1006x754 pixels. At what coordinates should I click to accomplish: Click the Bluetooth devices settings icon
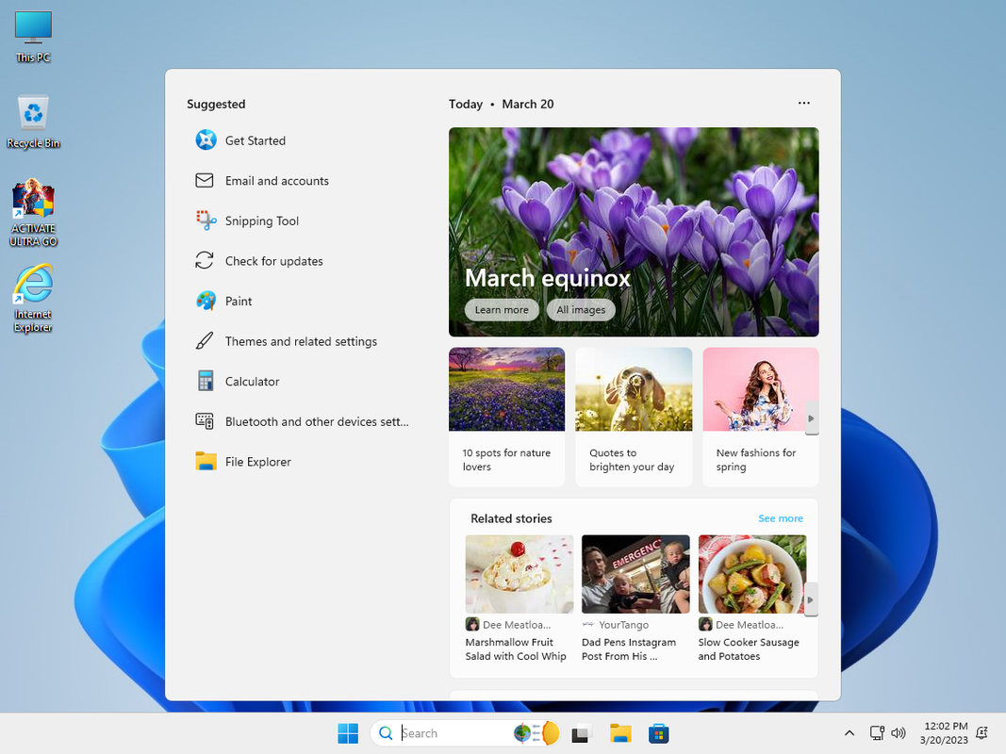[x=205, y=421]
